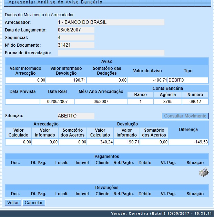Click the Sequencial field
This screenshot has height=217, width=214.
pyautogui.click(x=76, y=38)
